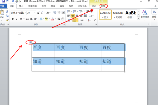
Task: Click the numbered list icon
Action: click(75, 11)
